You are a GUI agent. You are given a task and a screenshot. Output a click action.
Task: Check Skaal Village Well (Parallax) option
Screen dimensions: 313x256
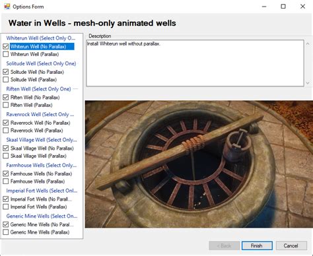coord(6,156)
